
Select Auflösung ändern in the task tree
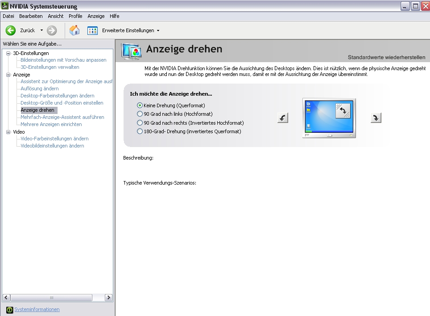point(40,88)
